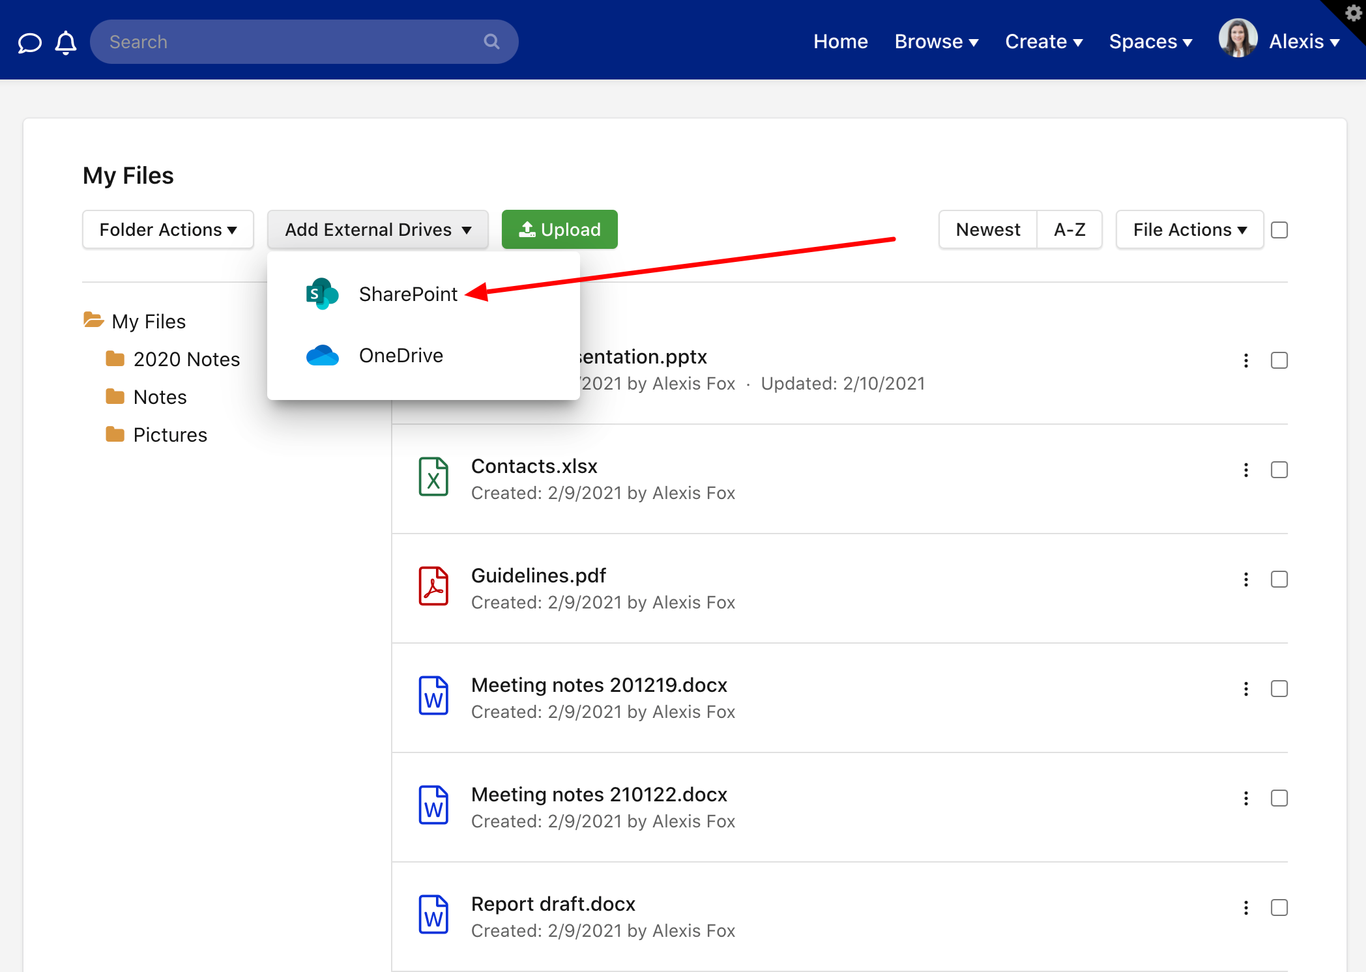Open the Pictures folder
The image size is (1366, 972).
pyautogui.click(x=170, y=435)
